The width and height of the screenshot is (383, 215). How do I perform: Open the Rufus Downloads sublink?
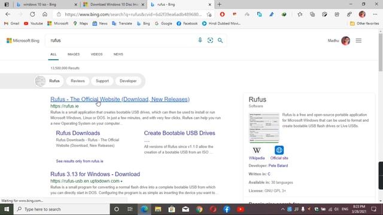[x=78, y=133]
